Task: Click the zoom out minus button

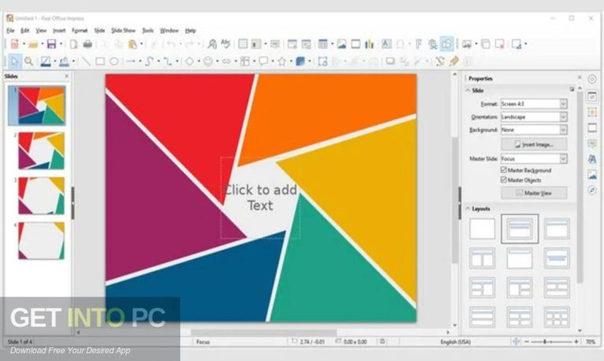Action: click(527, 341)
